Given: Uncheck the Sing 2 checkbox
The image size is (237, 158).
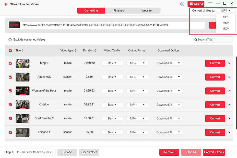Looking at the screenshot, I should pos(10,63).
